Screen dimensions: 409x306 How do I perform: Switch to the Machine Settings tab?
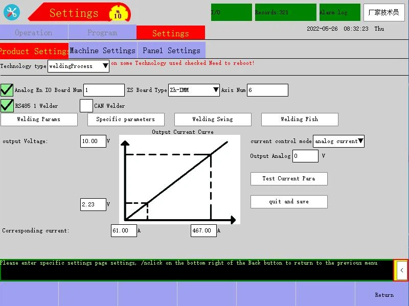pos(102,51)
